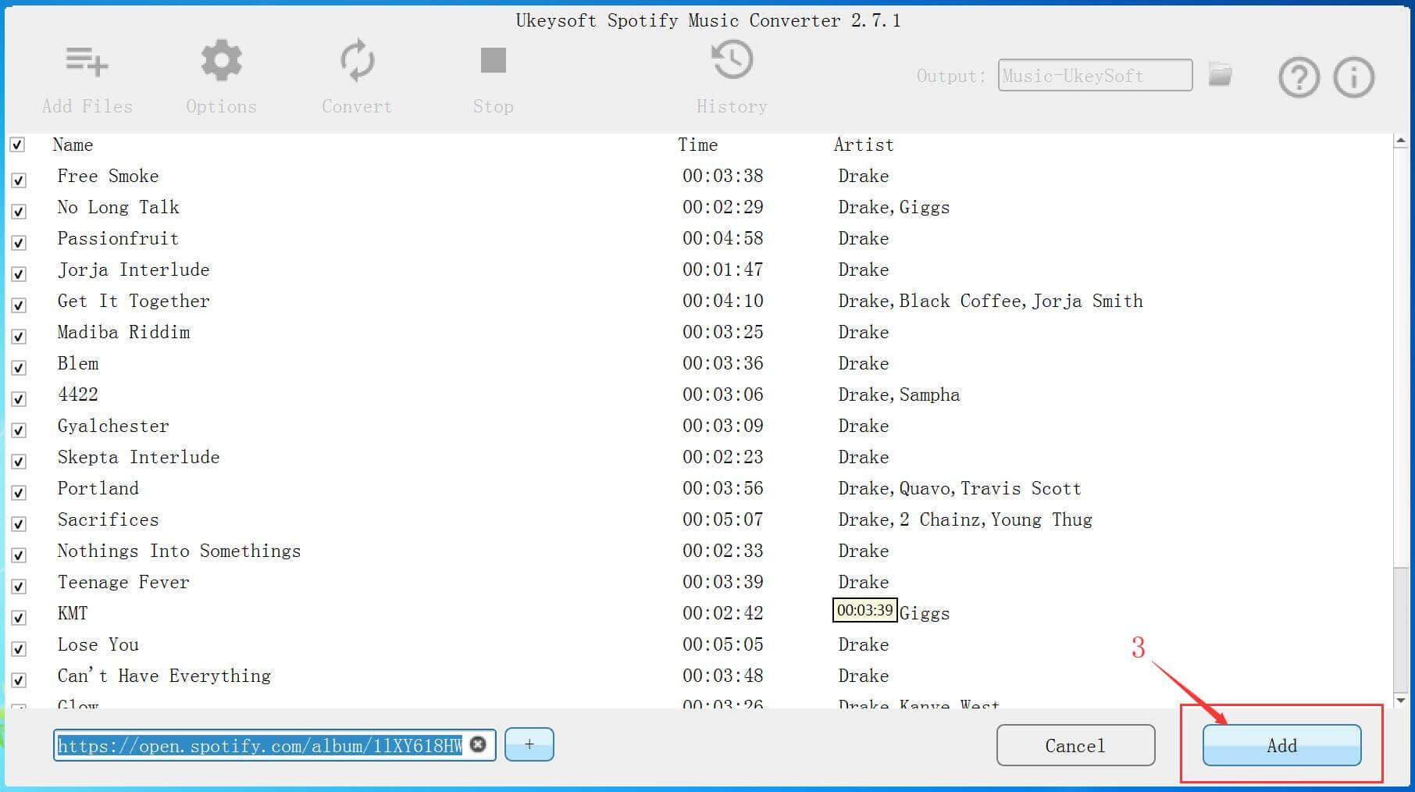Click the 00:05:07 time cell
The height and width of the screenshot is (792, 1415).
click(x=723, y=519)
